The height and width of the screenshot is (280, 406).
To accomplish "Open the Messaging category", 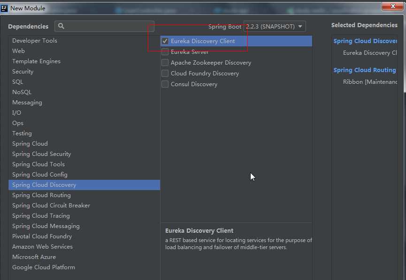I will tap(84, 103).
